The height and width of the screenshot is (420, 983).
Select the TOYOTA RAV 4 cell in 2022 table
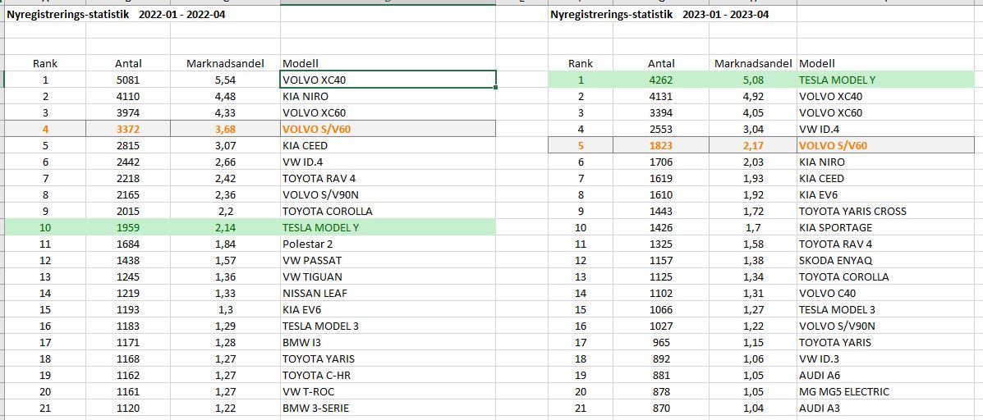pos(388,178)
